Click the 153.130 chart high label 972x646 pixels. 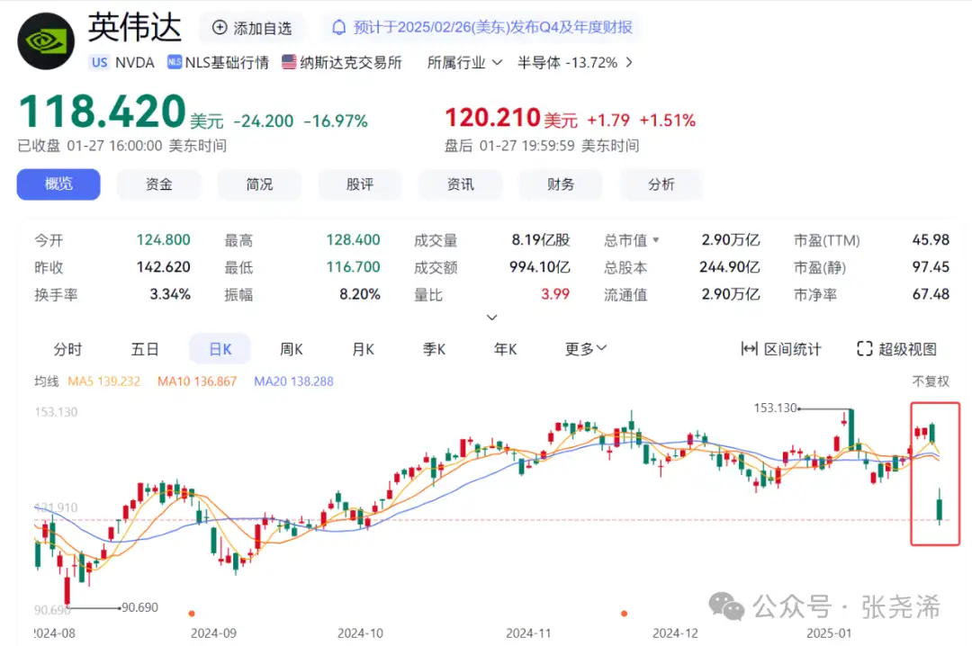(x=775, y=408)
